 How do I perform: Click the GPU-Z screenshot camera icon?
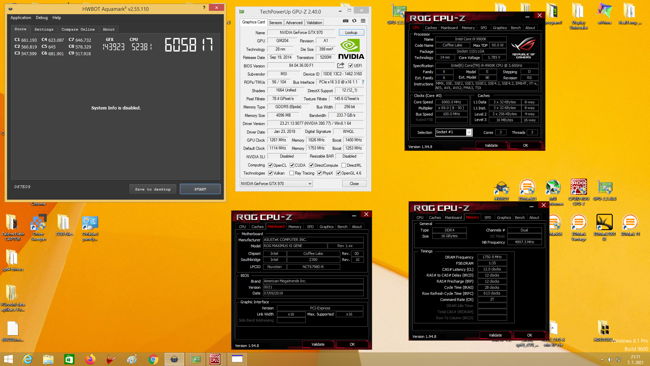[x=345, y=21]
